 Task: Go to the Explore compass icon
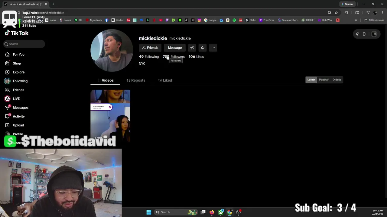tap(7, 72)
